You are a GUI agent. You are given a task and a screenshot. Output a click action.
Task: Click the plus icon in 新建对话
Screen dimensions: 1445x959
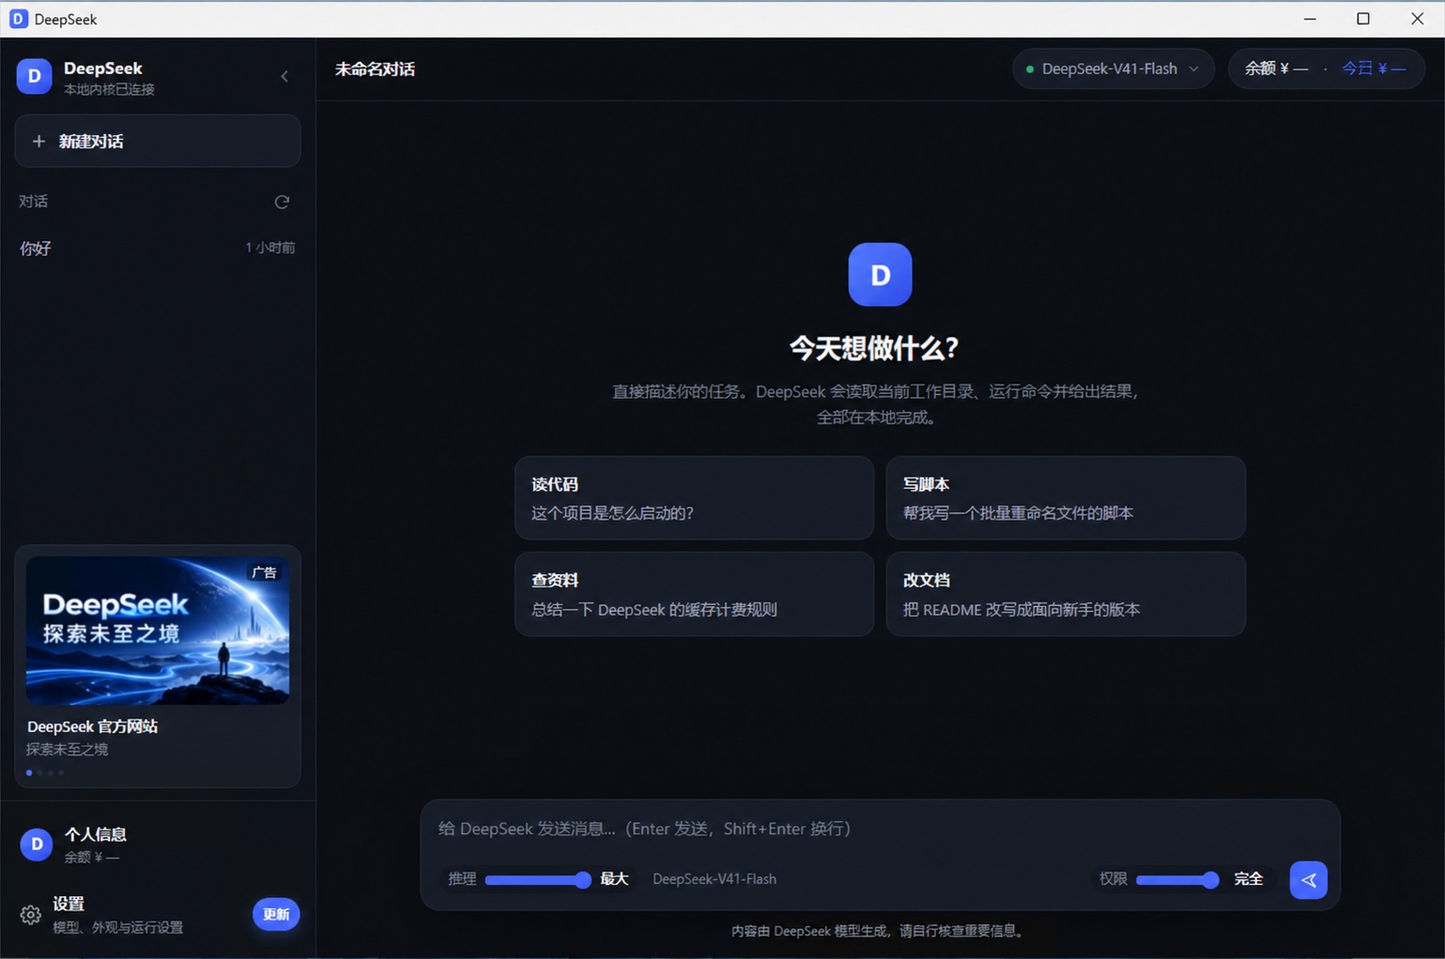click(x=38, y=141)
